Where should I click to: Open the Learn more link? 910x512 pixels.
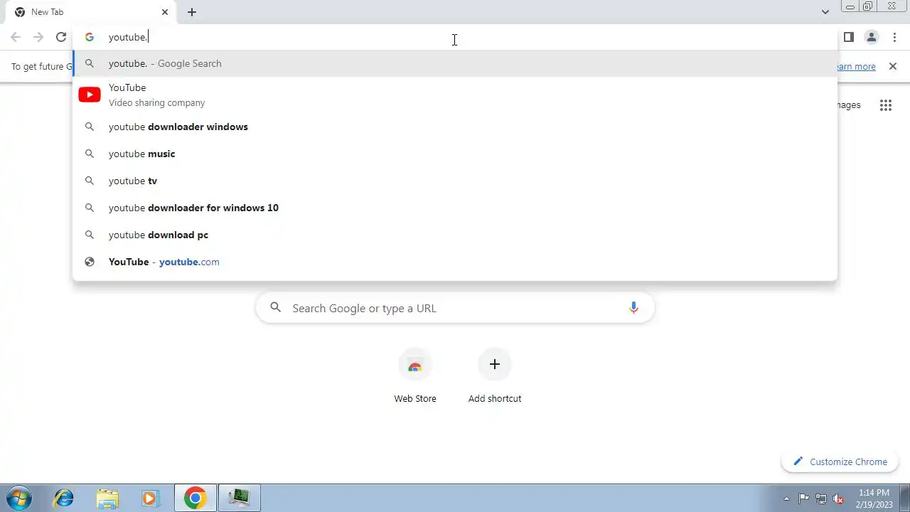click(x=855, y=66)
